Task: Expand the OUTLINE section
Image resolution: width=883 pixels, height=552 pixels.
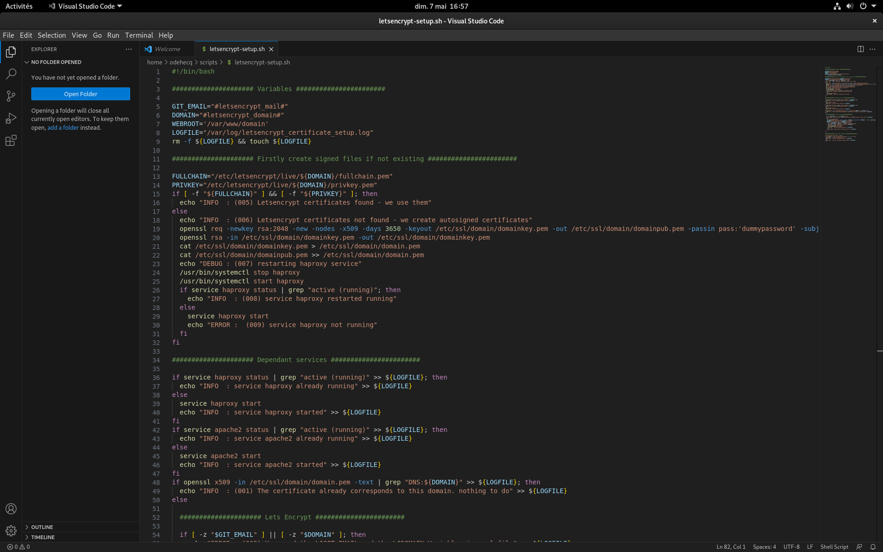Action: point(42,527)
